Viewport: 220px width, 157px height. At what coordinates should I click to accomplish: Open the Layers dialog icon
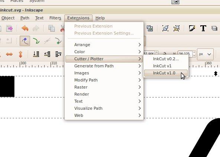coord(214,28)
